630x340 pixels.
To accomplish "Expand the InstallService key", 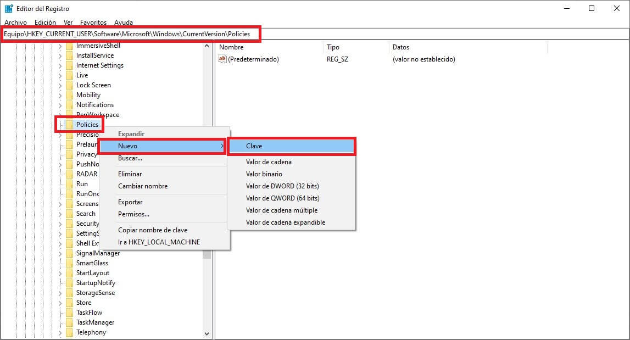I will click(60, 56).
